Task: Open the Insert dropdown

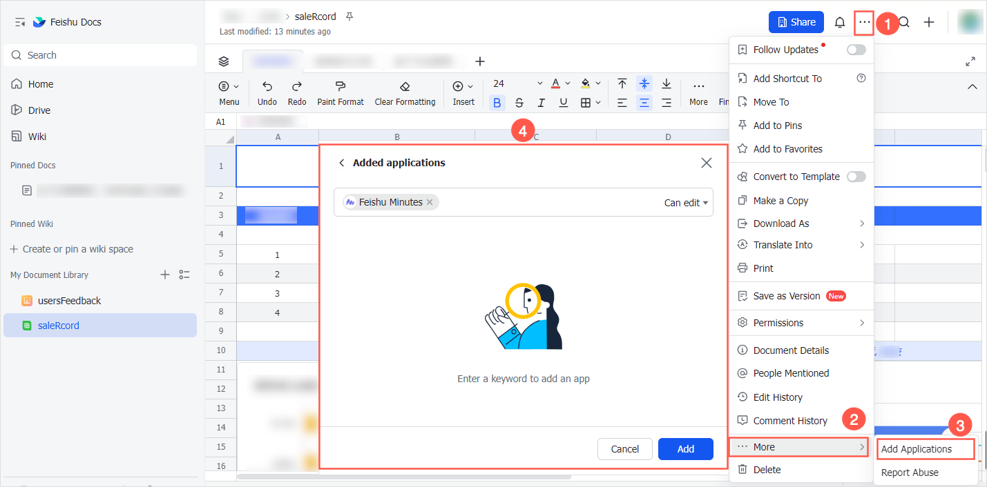Action: pyautogui.click(x=463, y=93)
